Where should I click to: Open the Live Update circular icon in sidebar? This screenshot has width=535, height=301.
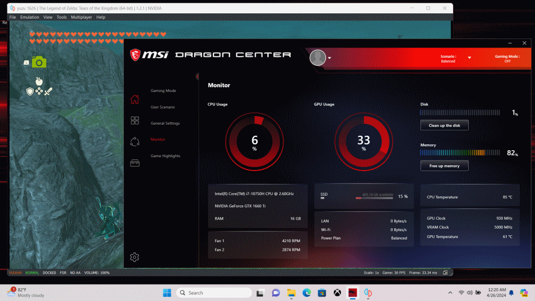coord(135,142)
